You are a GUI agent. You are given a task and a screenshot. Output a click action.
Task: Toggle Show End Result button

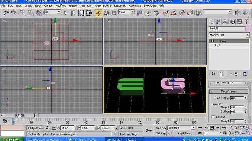click(221, 74)
